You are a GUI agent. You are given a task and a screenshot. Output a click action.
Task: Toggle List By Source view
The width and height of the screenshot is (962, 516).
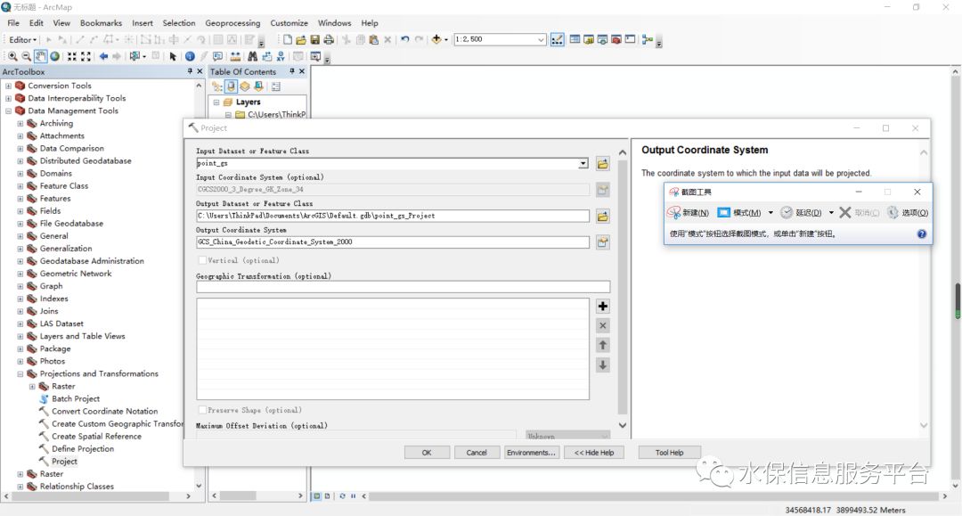point(231,86)
